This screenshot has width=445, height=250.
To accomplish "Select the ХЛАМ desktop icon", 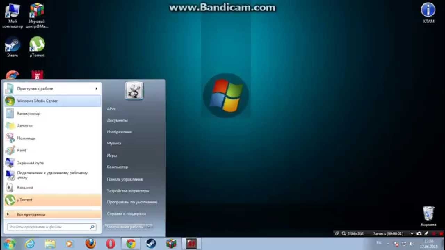I will (x=428, y=13).
